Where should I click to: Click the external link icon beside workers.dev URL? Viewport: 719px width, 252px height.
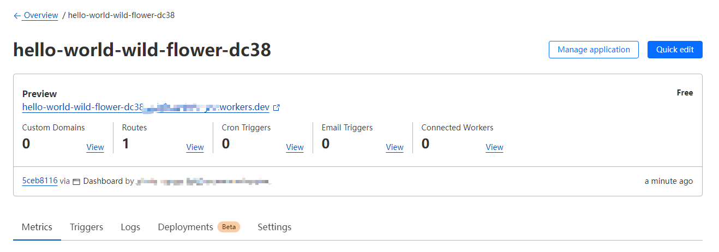tap(277, 107)
